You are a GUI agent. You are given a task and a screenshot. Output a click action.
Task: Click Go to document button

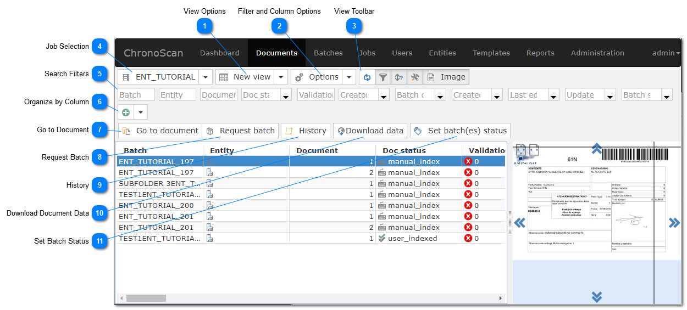[x=160, y=131]
